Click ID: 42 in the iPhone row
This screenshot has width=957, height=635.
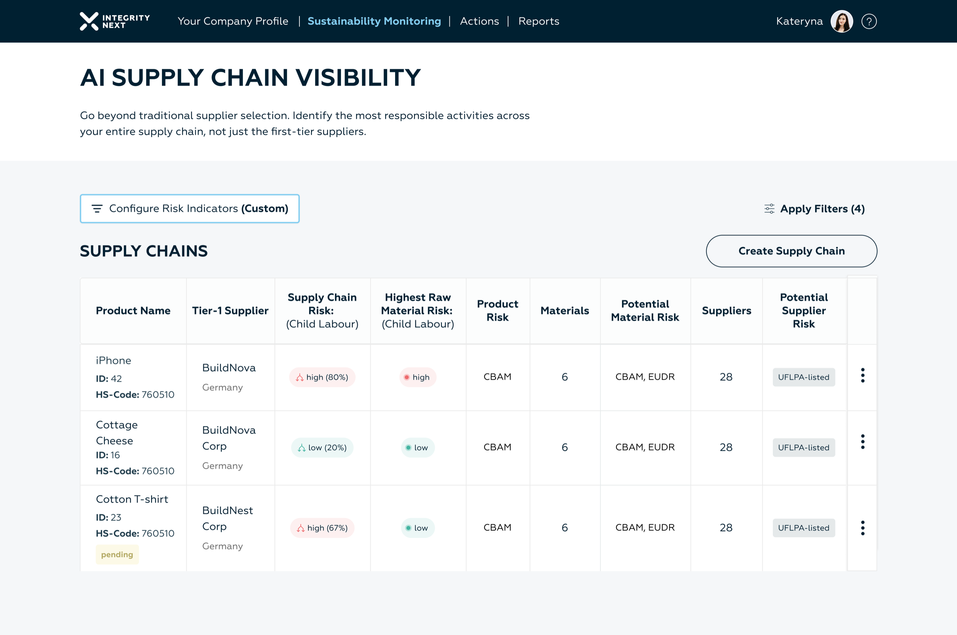click(x=108, y=379)
